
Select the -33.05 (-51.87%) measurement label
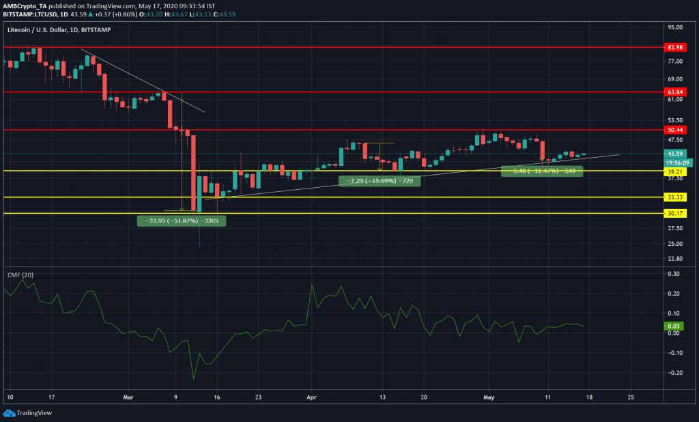[x=182, y=221]
